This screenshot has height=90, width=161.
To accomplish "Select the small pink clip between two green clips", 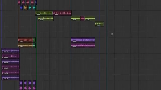I will pyautogui.click(x=83, y=18).
